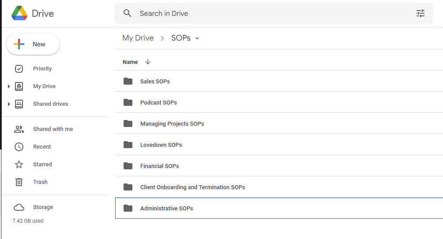This screenshot has height=239, width=443.
Task: Click the Storage cloud icon
Action: click(19, 207)
